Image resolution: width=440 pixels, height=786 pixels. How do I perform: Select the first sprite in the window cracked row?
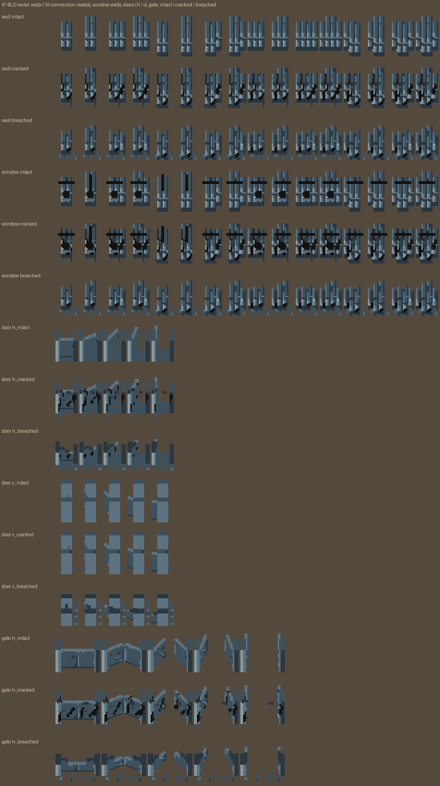(67, 245)
